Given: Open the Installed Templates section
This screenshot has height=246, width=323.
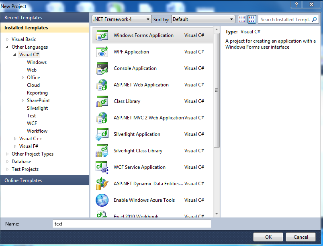Looking at the screenshot, I should coord(45,28).
